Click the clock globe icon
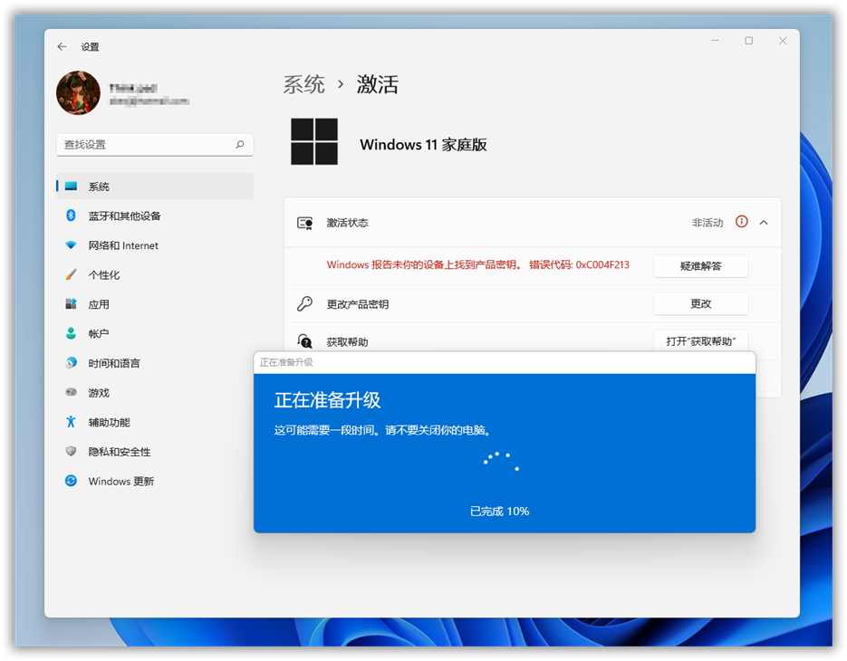Screen dimensions: 847x661 pyautogui.click(x=71, y=363)
